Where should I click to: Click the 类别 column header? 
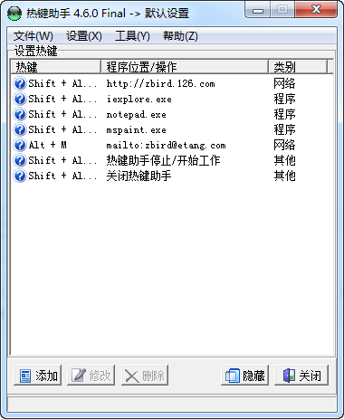tap(298, 67)
